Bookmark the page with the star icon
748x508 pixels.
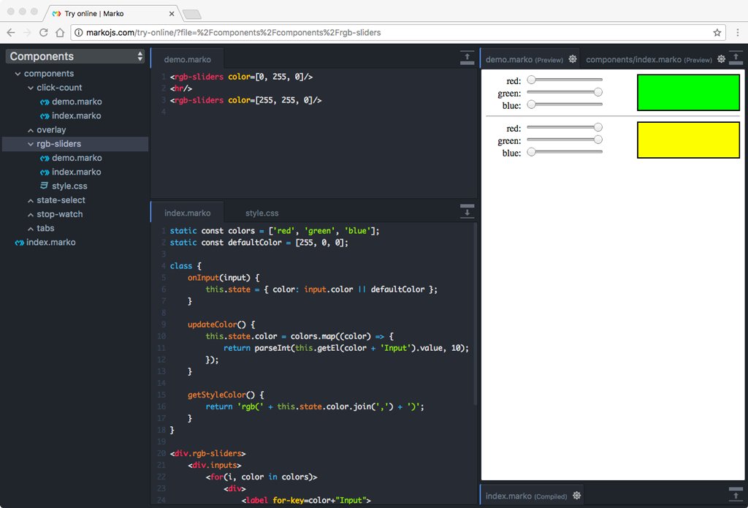click(x=717, y=32)
